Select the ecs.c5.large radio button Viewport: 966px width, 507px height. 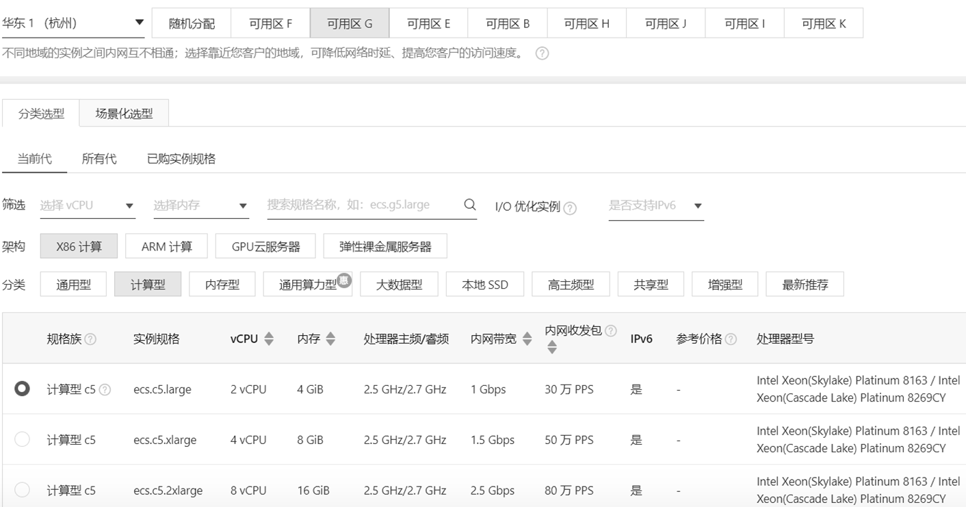click(23, 389)
